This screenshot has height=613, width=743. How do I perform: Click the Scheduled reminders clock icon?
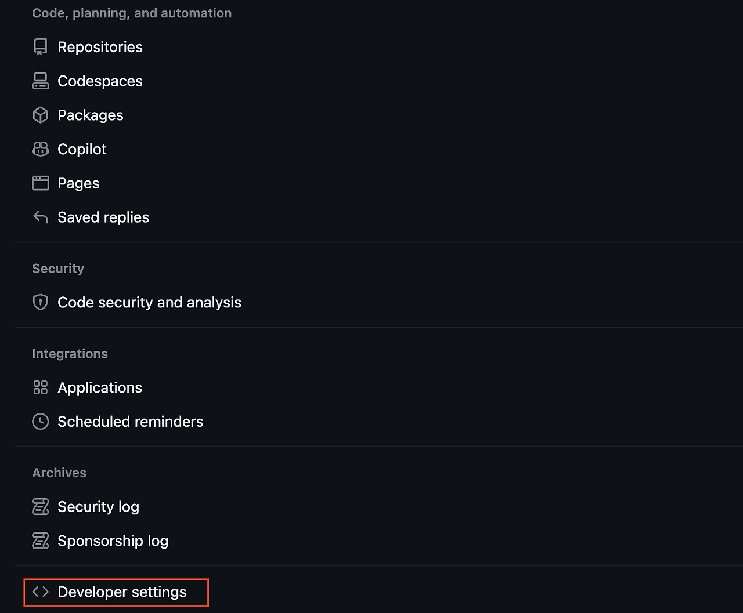(40, 421)
